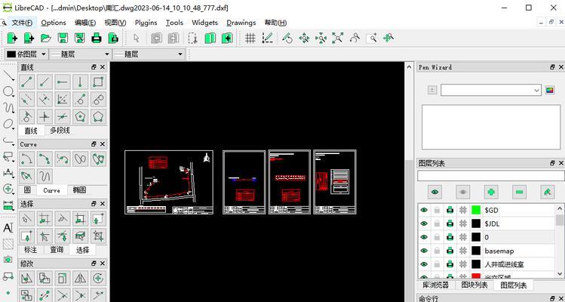Click the zoom pan icon with arrows
The image size is (565, 302).
388,38
